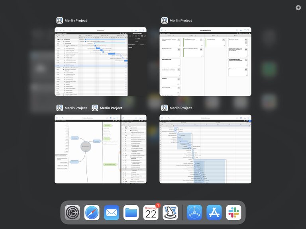306x229 pixels.
Task: Tap Merlin Project icon above dark-inspector Gantt window
Action: (x=59, y=21)
